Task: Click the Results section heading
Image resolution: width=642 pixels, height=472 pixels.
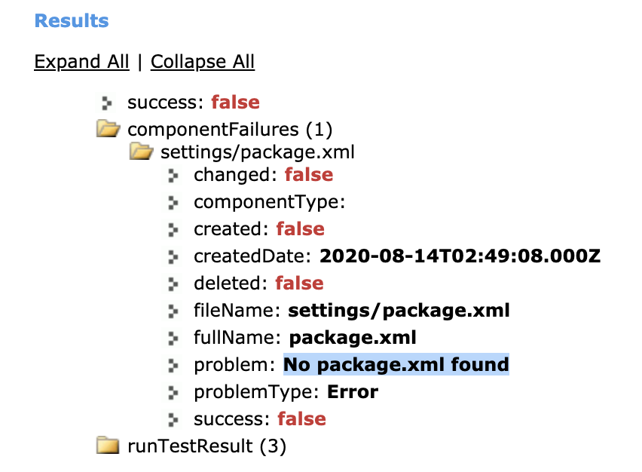Action: pyautogui.click(x=72, y=21)
